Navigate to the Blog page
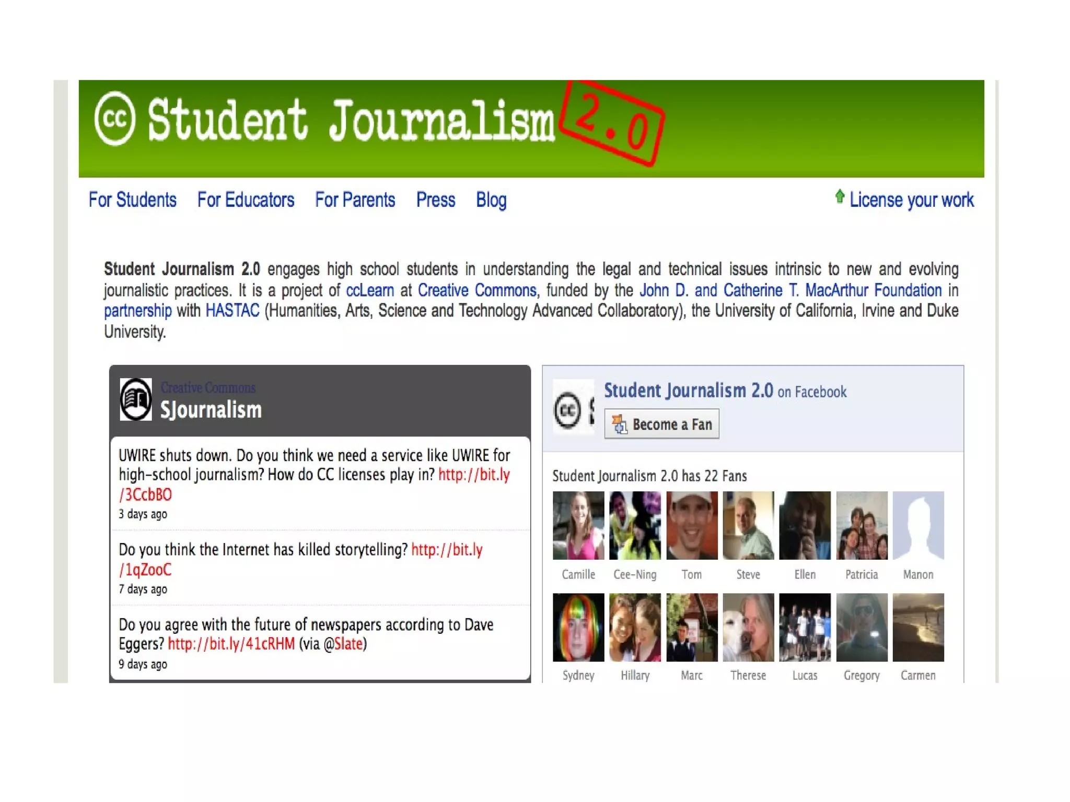 491,200
